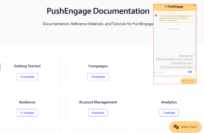Open the 7 articles button under Analytics
Screen dimensions: 204x133
[x=169, y=113]
